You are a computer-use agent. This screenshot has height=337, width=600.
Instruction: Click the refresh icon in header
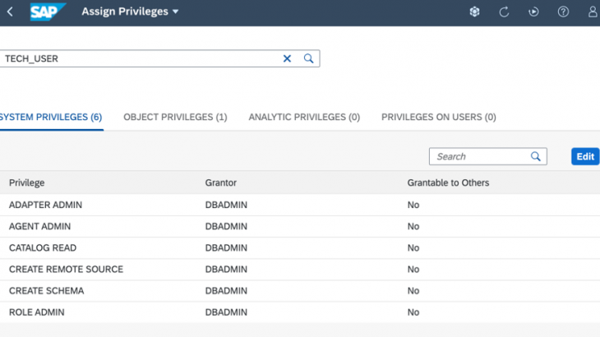(x=505, y=12)
